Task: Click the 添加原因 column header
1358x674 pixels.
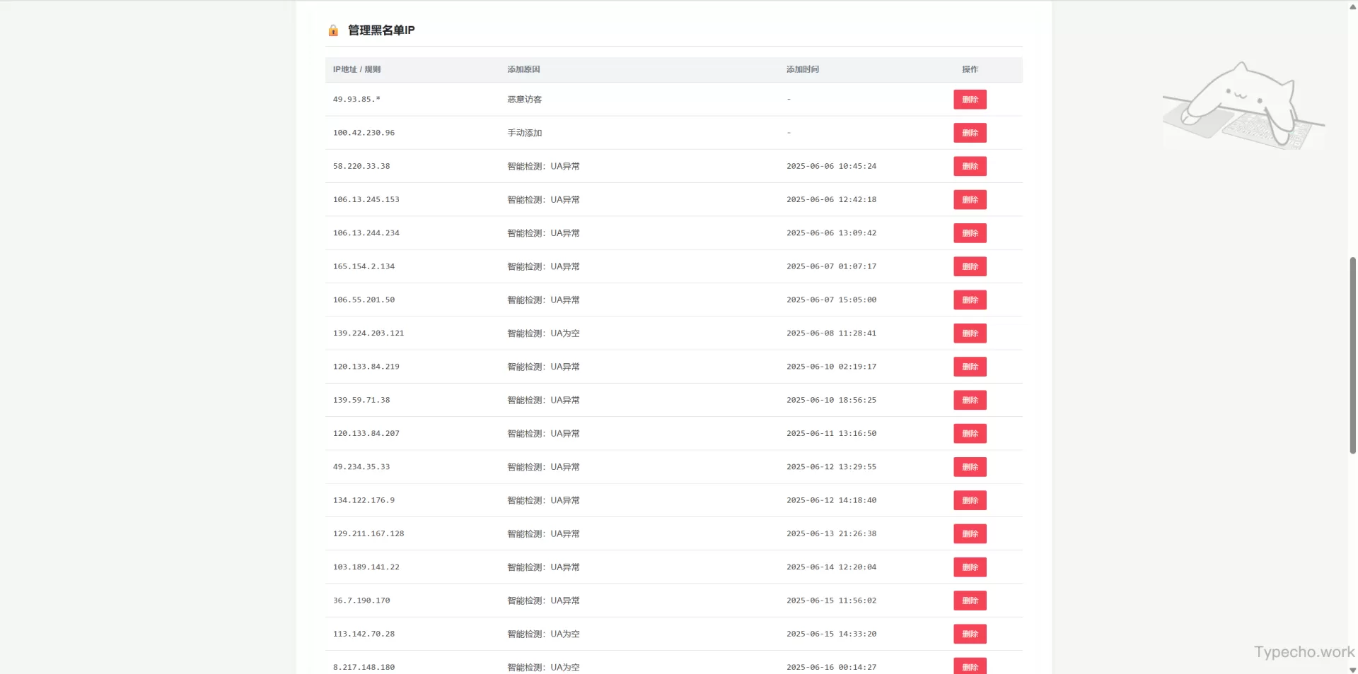Action: [x=523, y=69]
